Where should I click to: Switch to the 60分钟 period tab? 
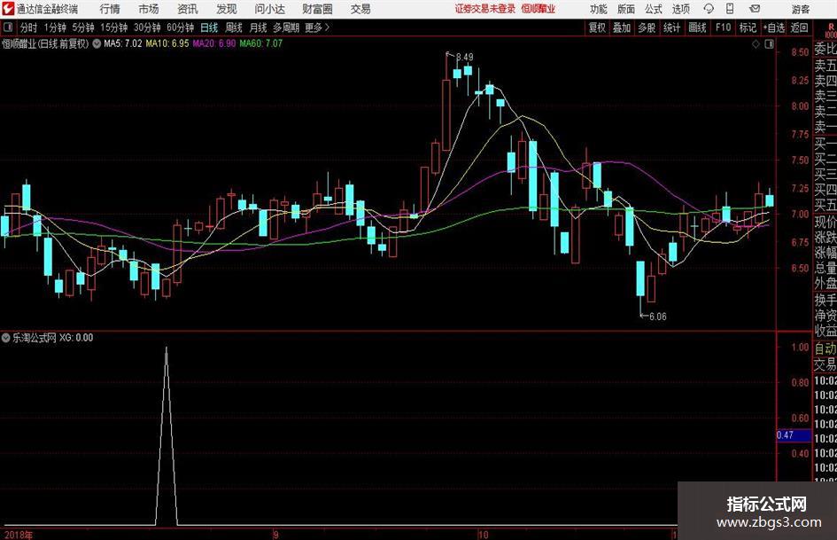(180, 27)
